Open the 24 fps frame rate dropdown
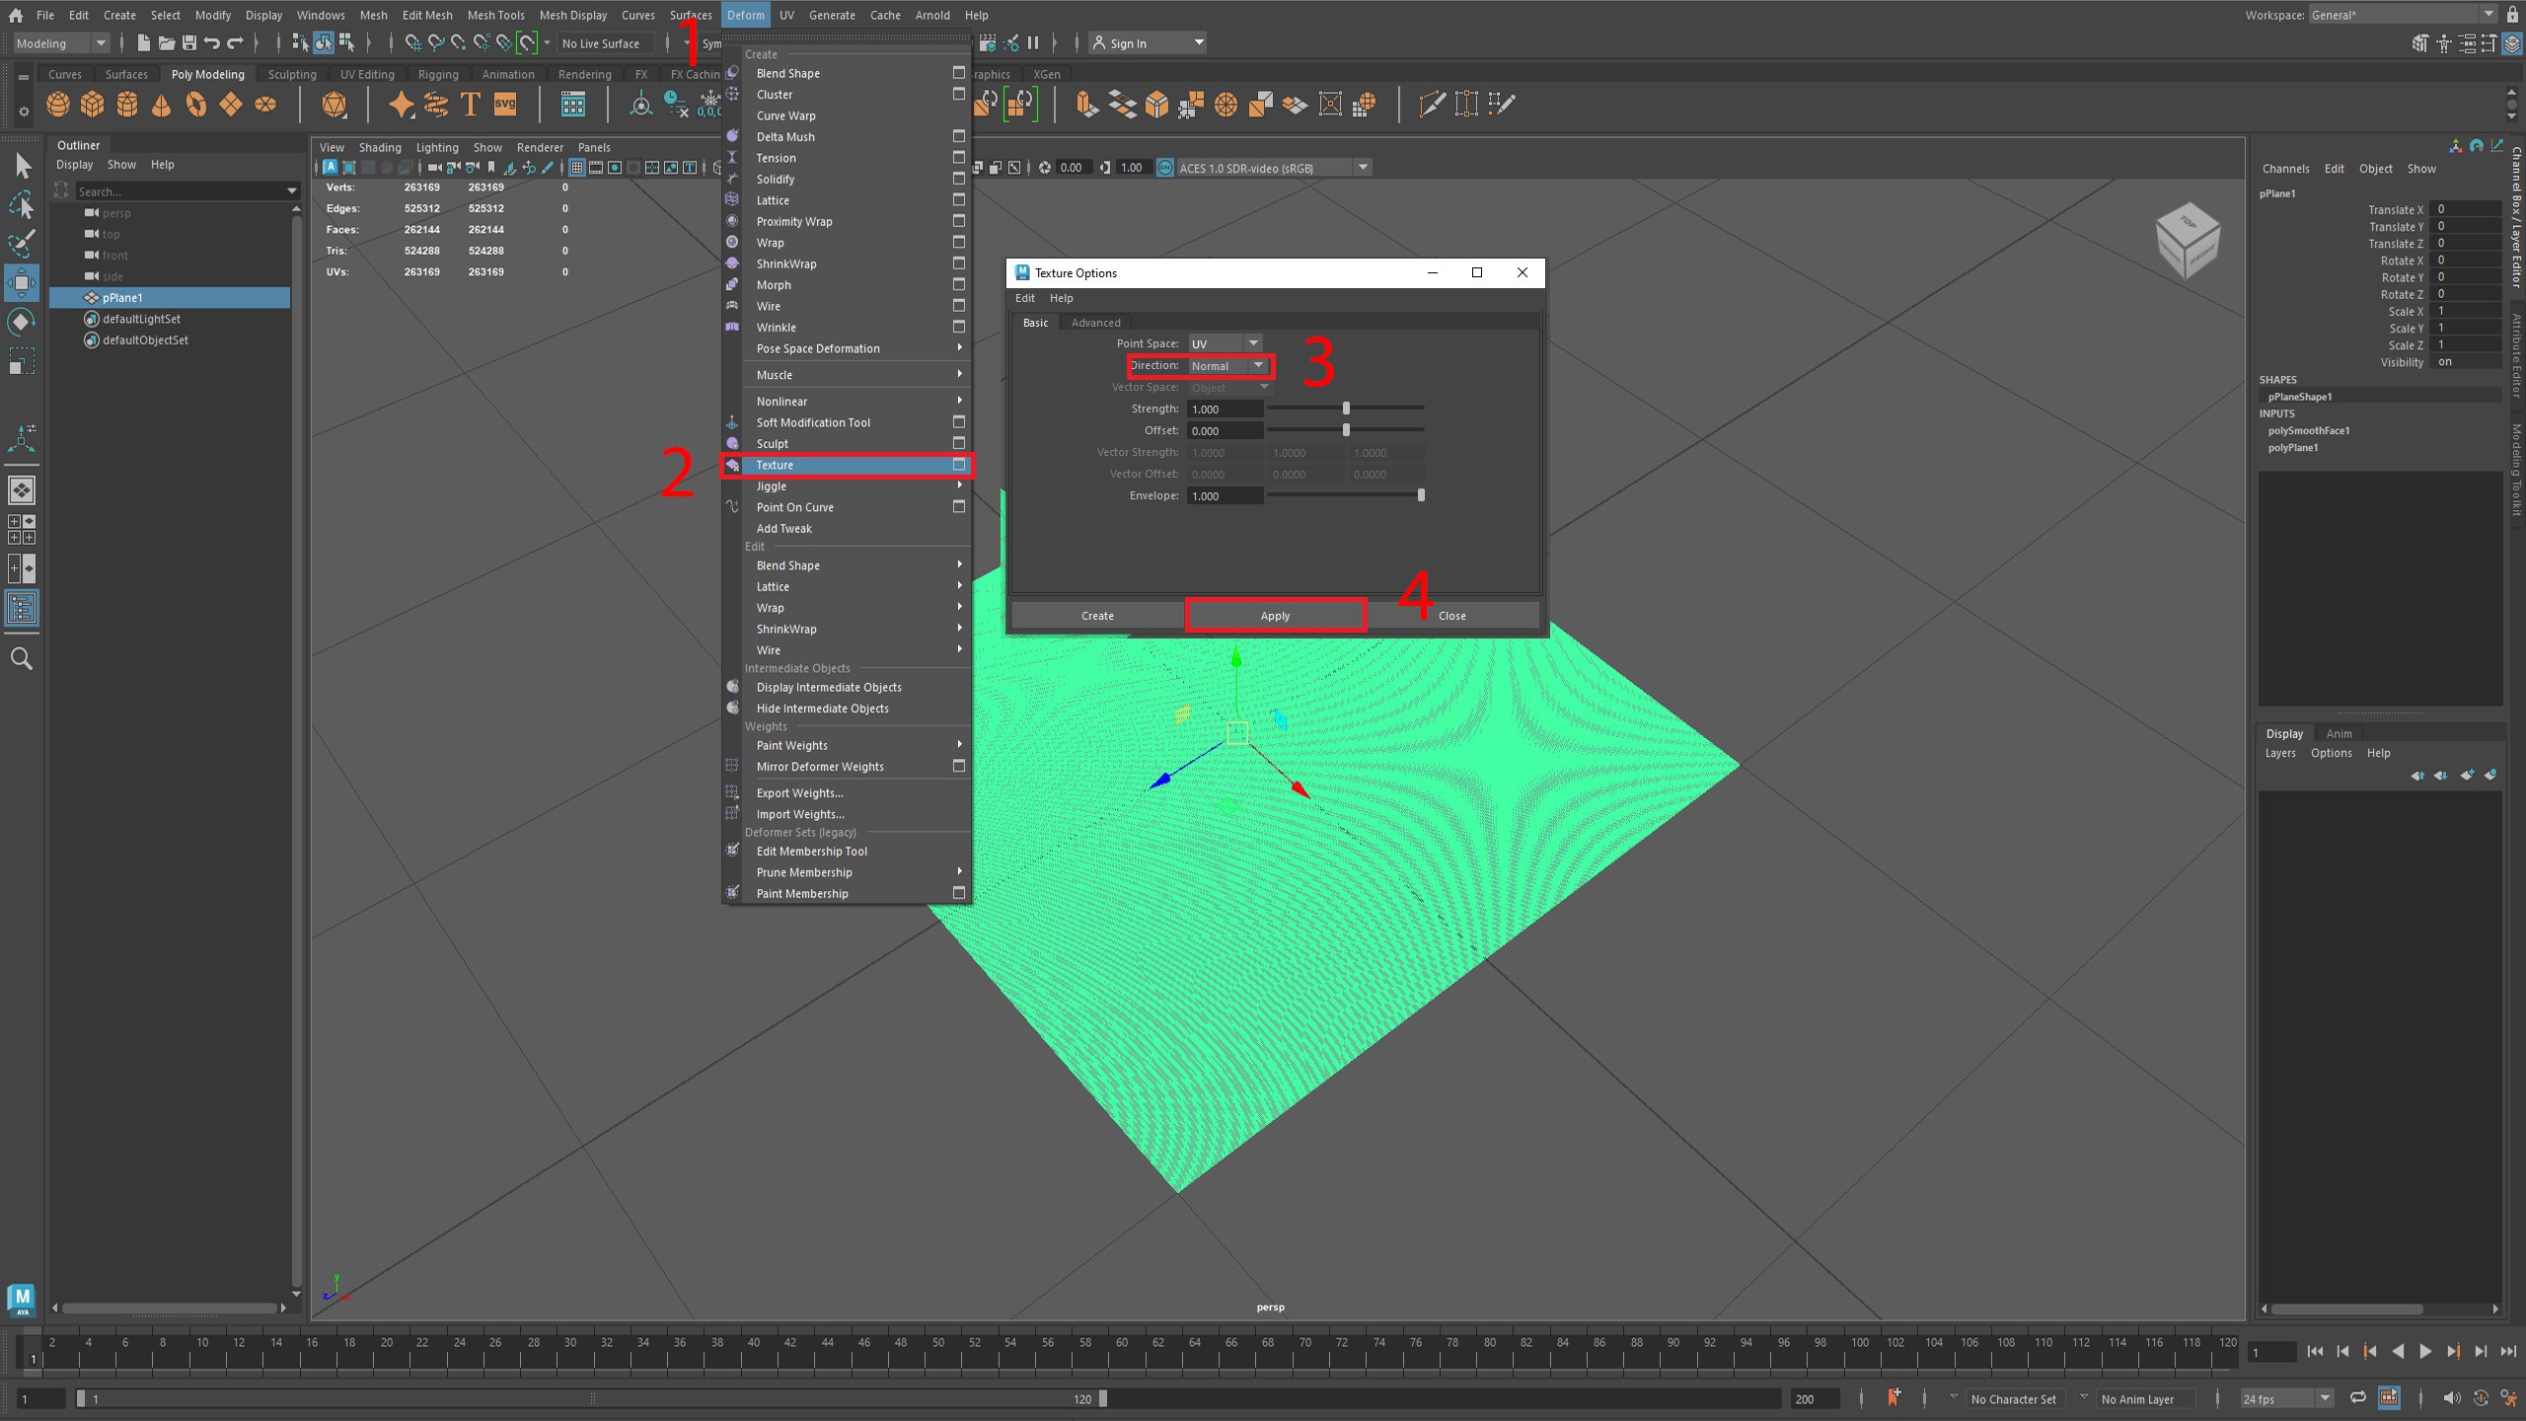This screenshot has height=1421, width=2526. coord(2286,1398)
